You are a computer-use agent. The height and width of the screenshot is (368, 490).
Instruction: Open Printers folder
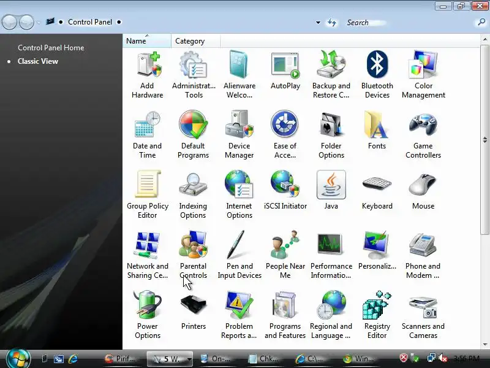tap(194, 311)
